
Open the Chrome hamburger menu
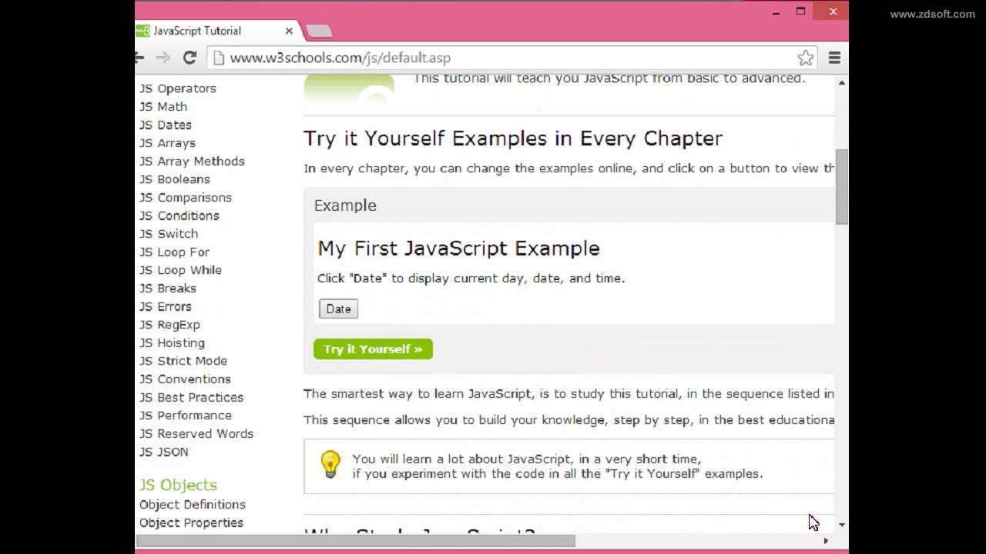(x=834, y=58)
